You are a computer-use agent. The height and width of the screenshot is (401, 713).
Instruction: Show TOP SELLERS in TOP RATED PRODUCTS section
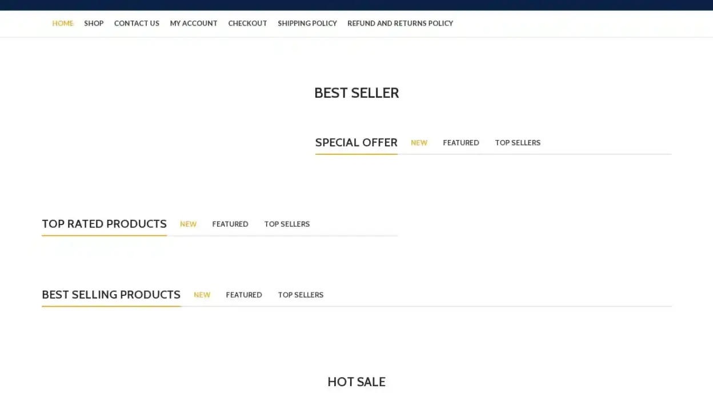pos(287,224)
